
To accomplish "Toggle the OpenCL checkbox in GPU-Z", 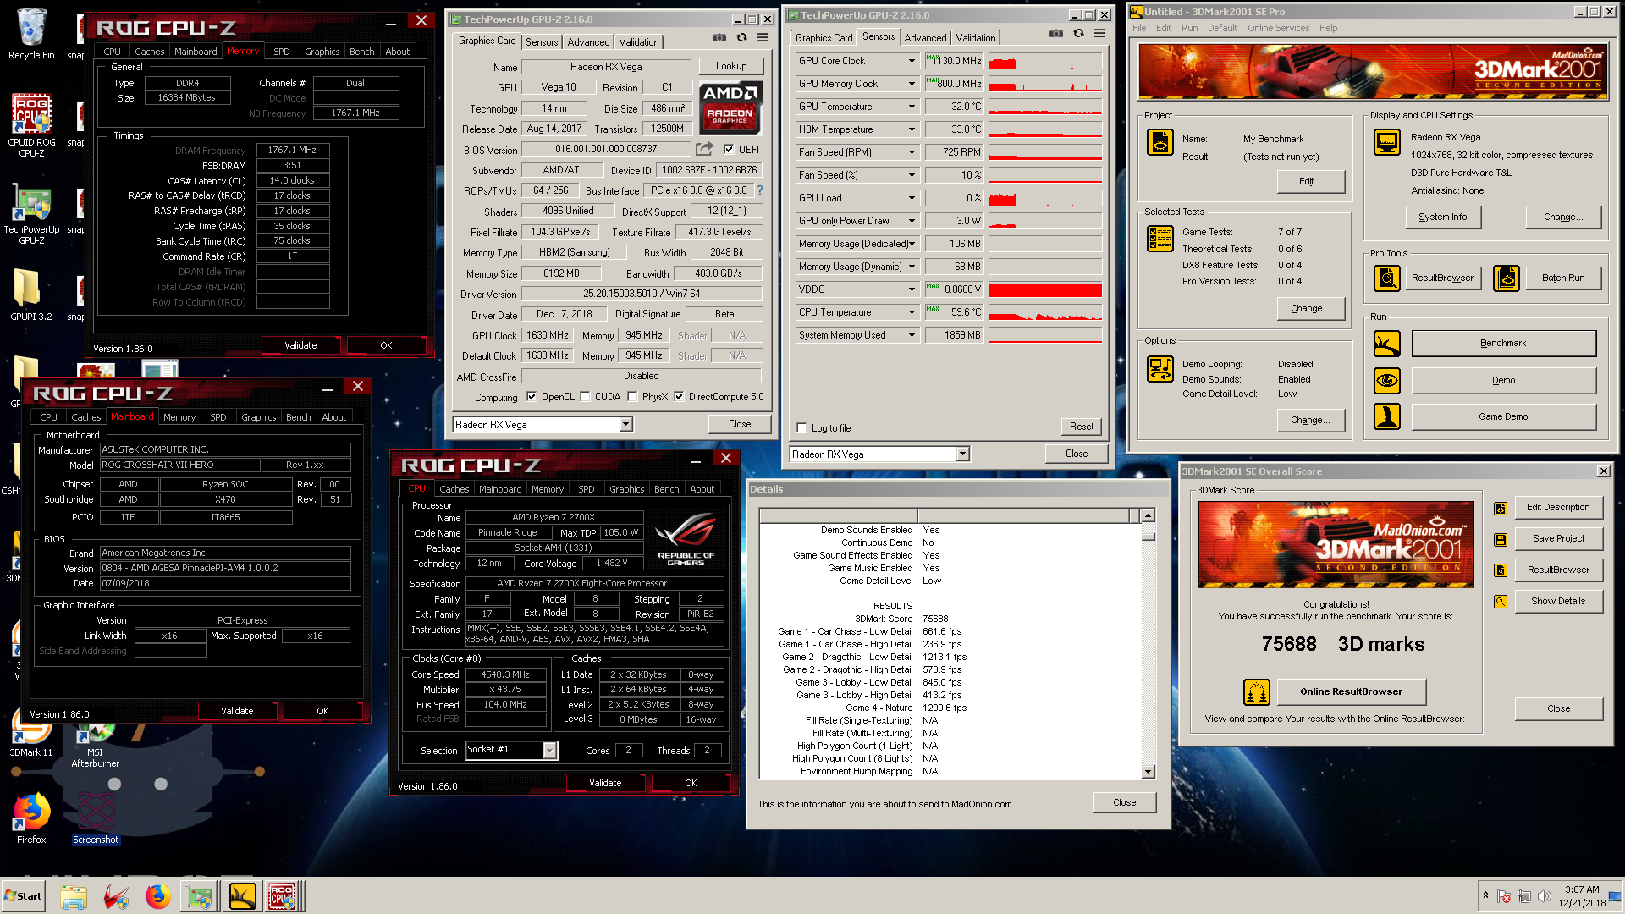I will point(532,397).
